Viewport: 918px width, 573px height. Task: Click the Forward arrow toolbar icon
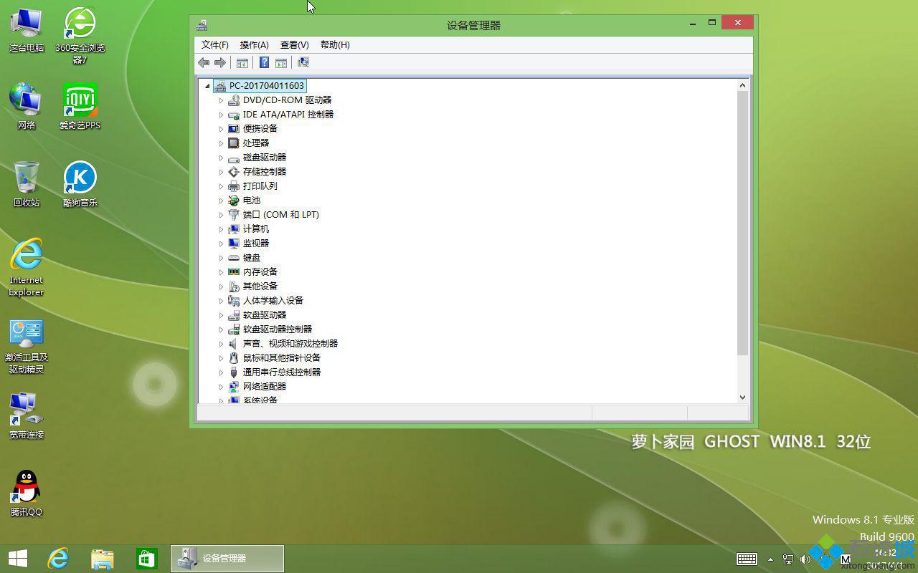click(220, 63)
